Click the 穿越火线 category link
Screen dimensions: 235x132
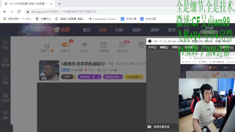[x=134, y=64]
